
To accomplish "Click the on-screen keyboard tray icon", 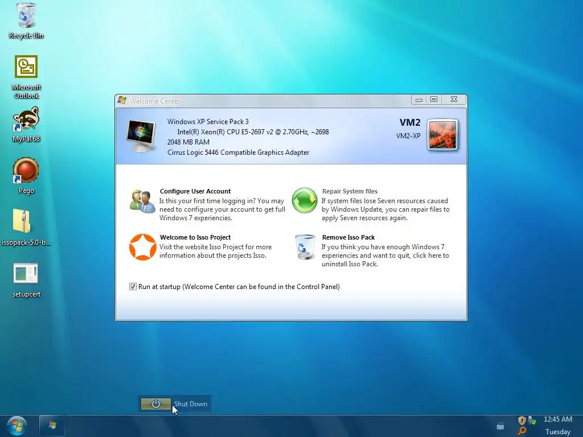I will 500,426.
